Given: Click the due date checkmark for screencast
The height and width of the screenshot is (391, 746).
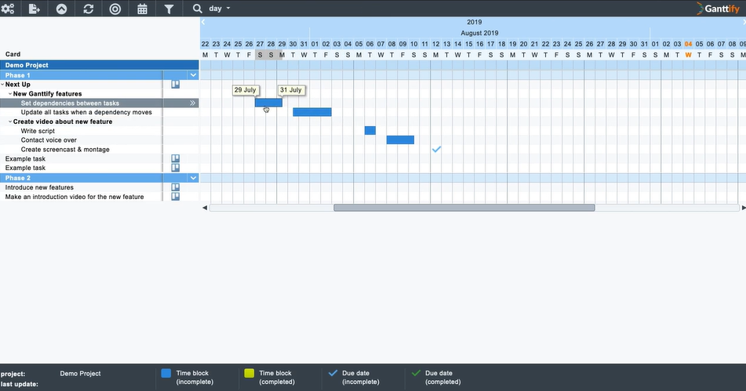Looking at the screenshot, I should (436, 149).
